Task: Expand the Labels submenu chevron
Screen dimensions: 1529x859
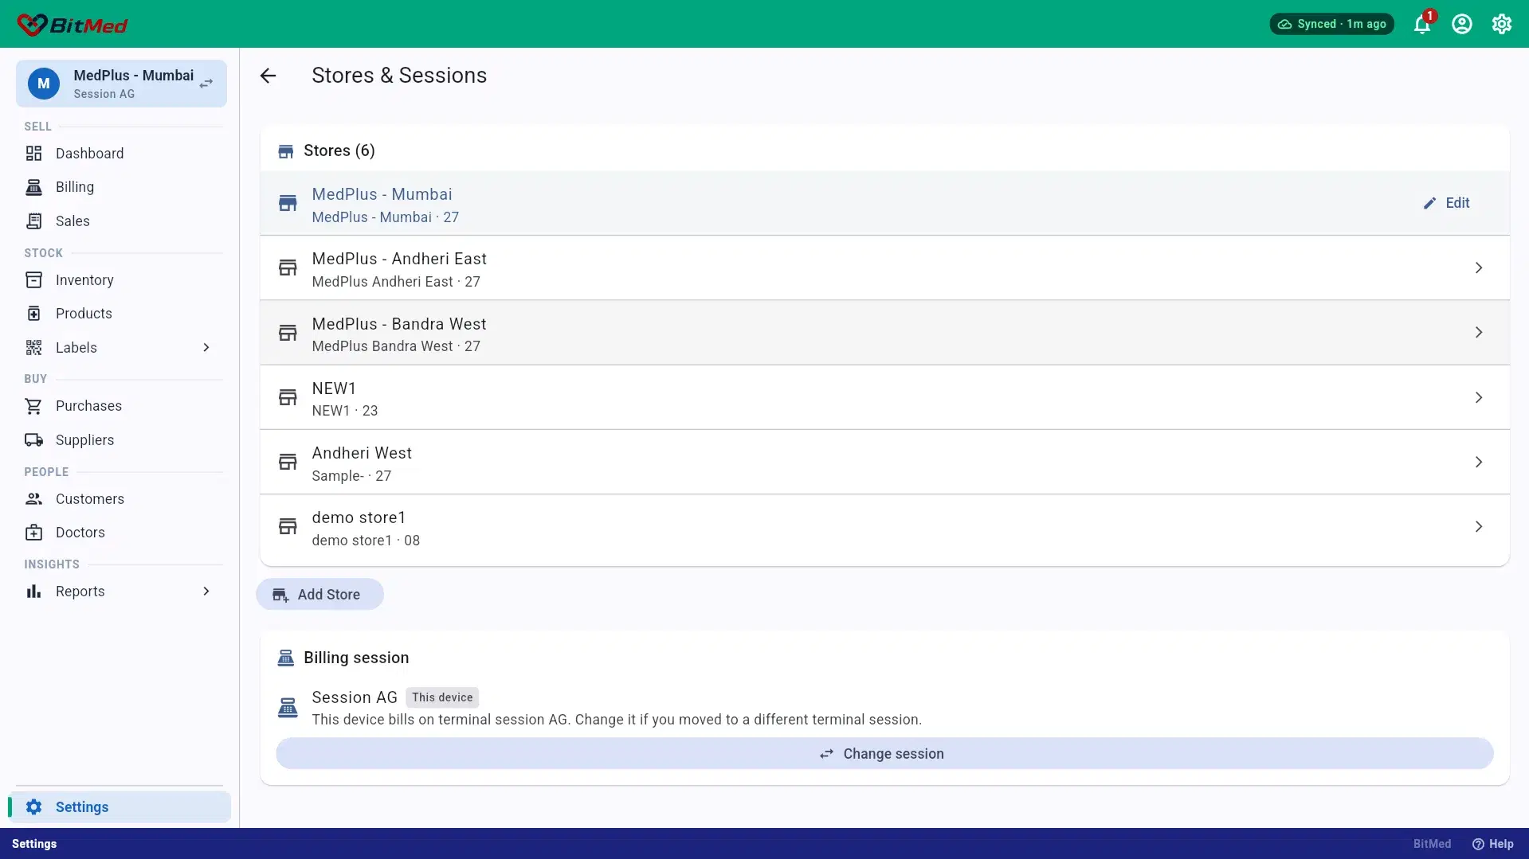Action: tap(206, 348)
